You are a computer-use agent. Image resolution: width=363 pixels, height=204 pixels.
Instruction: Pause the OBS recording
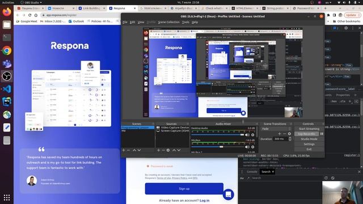(x=322, y=134)
